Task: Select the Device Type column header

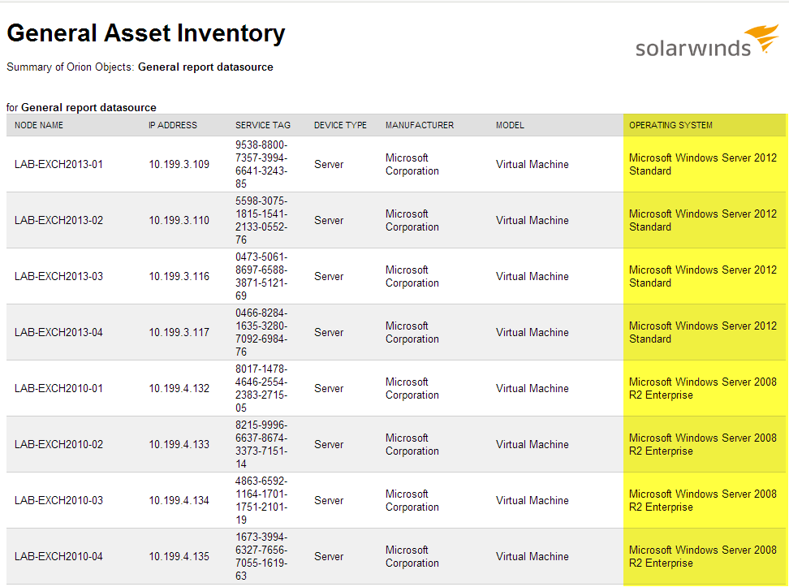Action: click(x=340, y=125)
